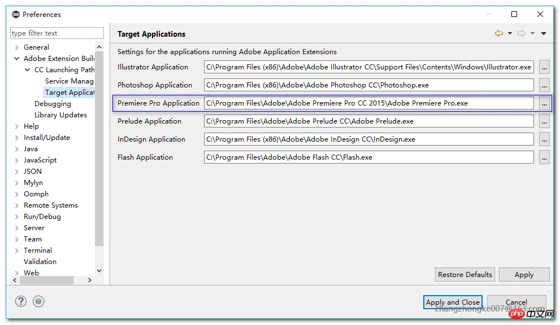Open the back history dropdown arrow
Image resolution: width=560 pixels, height=325 pixels.
tap(510, 33)
